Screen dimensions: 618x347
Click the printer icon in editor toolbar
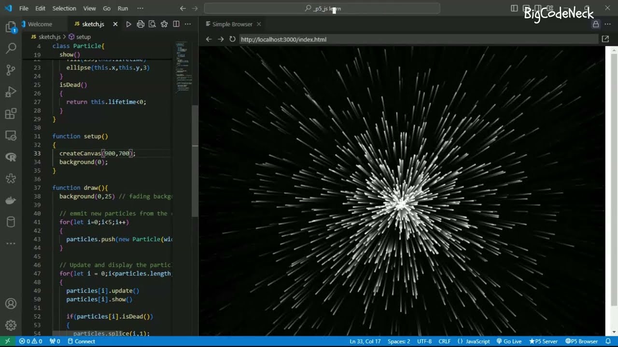click(x=140, y=24)
